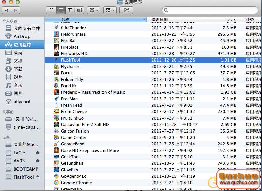The width and height of the screenshot is (262, 191).
Task: Click the Focus app icon
Action: pos(56,73)
